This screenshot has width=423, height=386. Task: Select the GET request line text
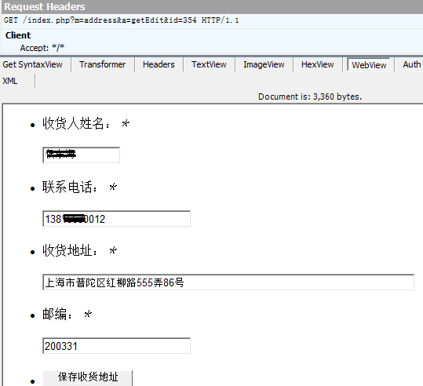click(121, 20)
